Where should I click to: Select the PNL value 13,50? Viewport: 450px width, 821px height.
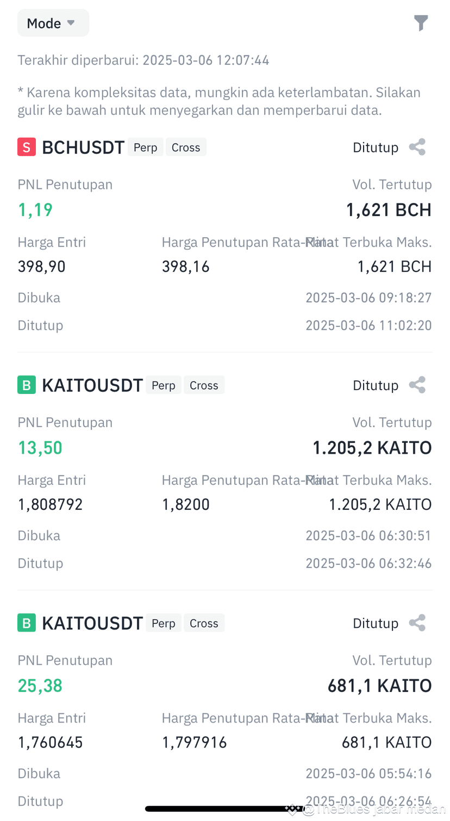[x=40, y=448]
